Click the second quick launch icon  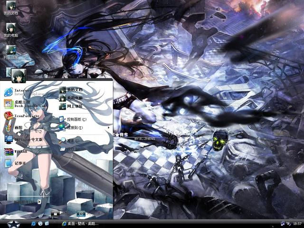(40, 224)
